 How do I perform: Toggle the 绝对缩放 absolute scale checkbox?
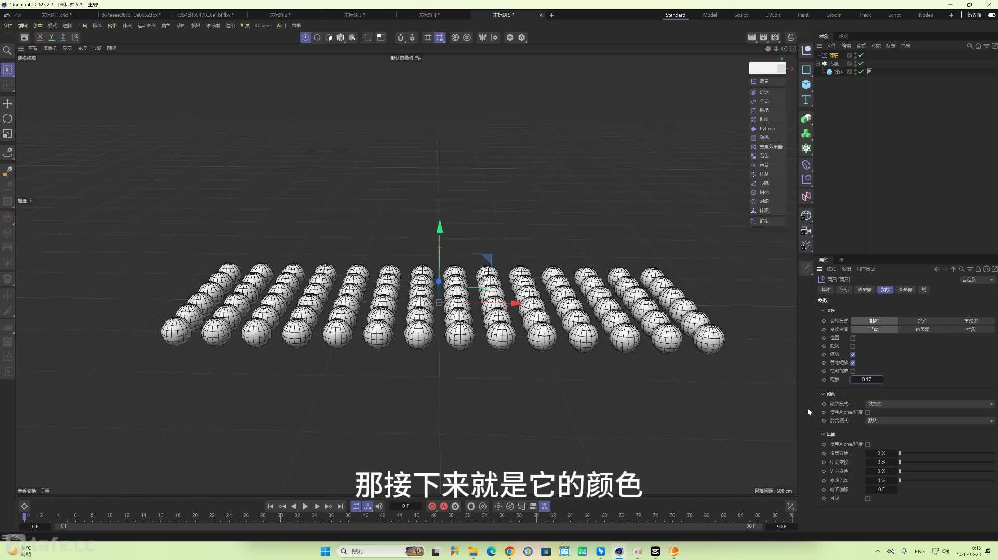click(x=853, y=371)
